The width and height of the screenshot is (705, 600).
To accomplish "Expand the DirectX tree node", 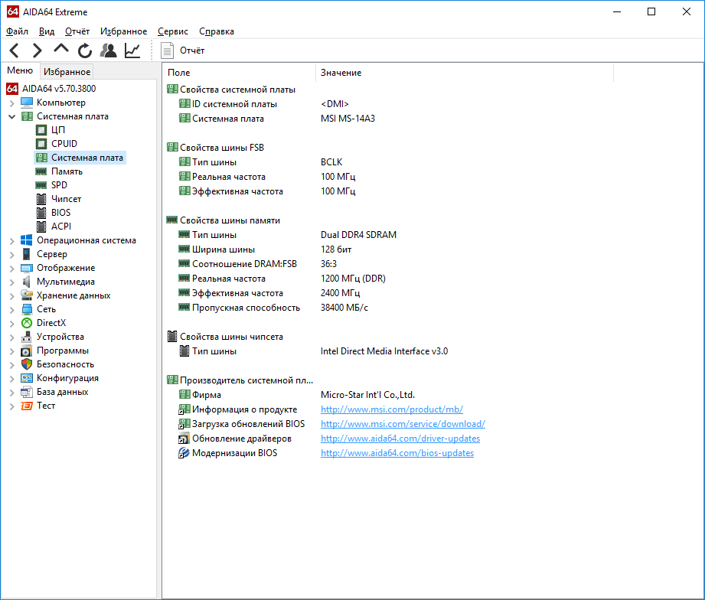I will (x=12, y=324).
